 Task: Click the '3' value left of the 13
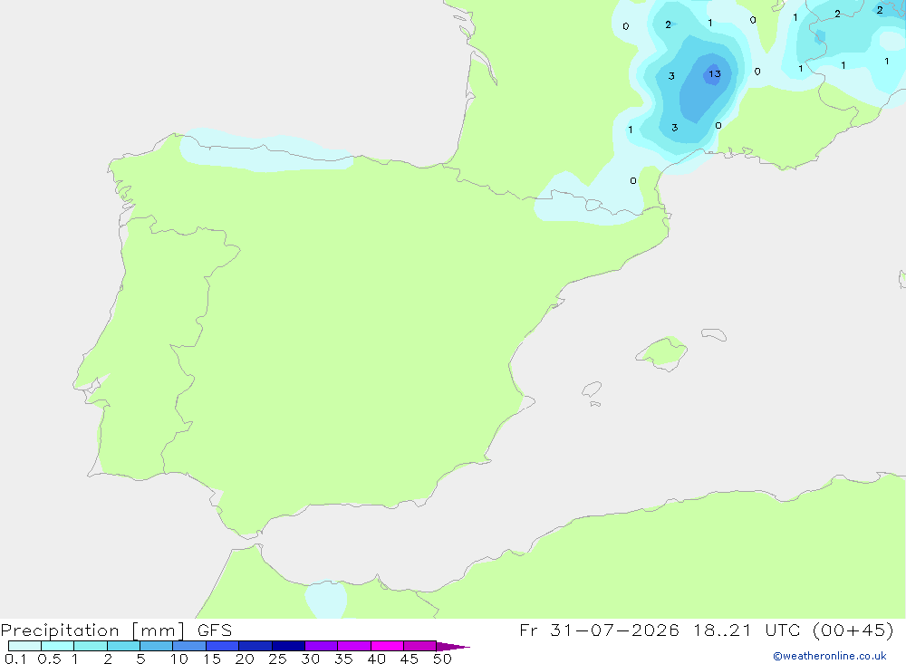coord(671,76)
